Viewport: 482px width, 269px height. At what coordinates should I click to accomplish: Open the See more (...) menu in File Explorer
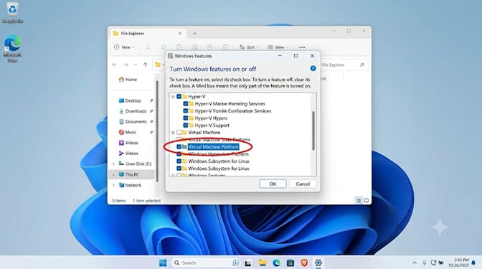point(302,47)
